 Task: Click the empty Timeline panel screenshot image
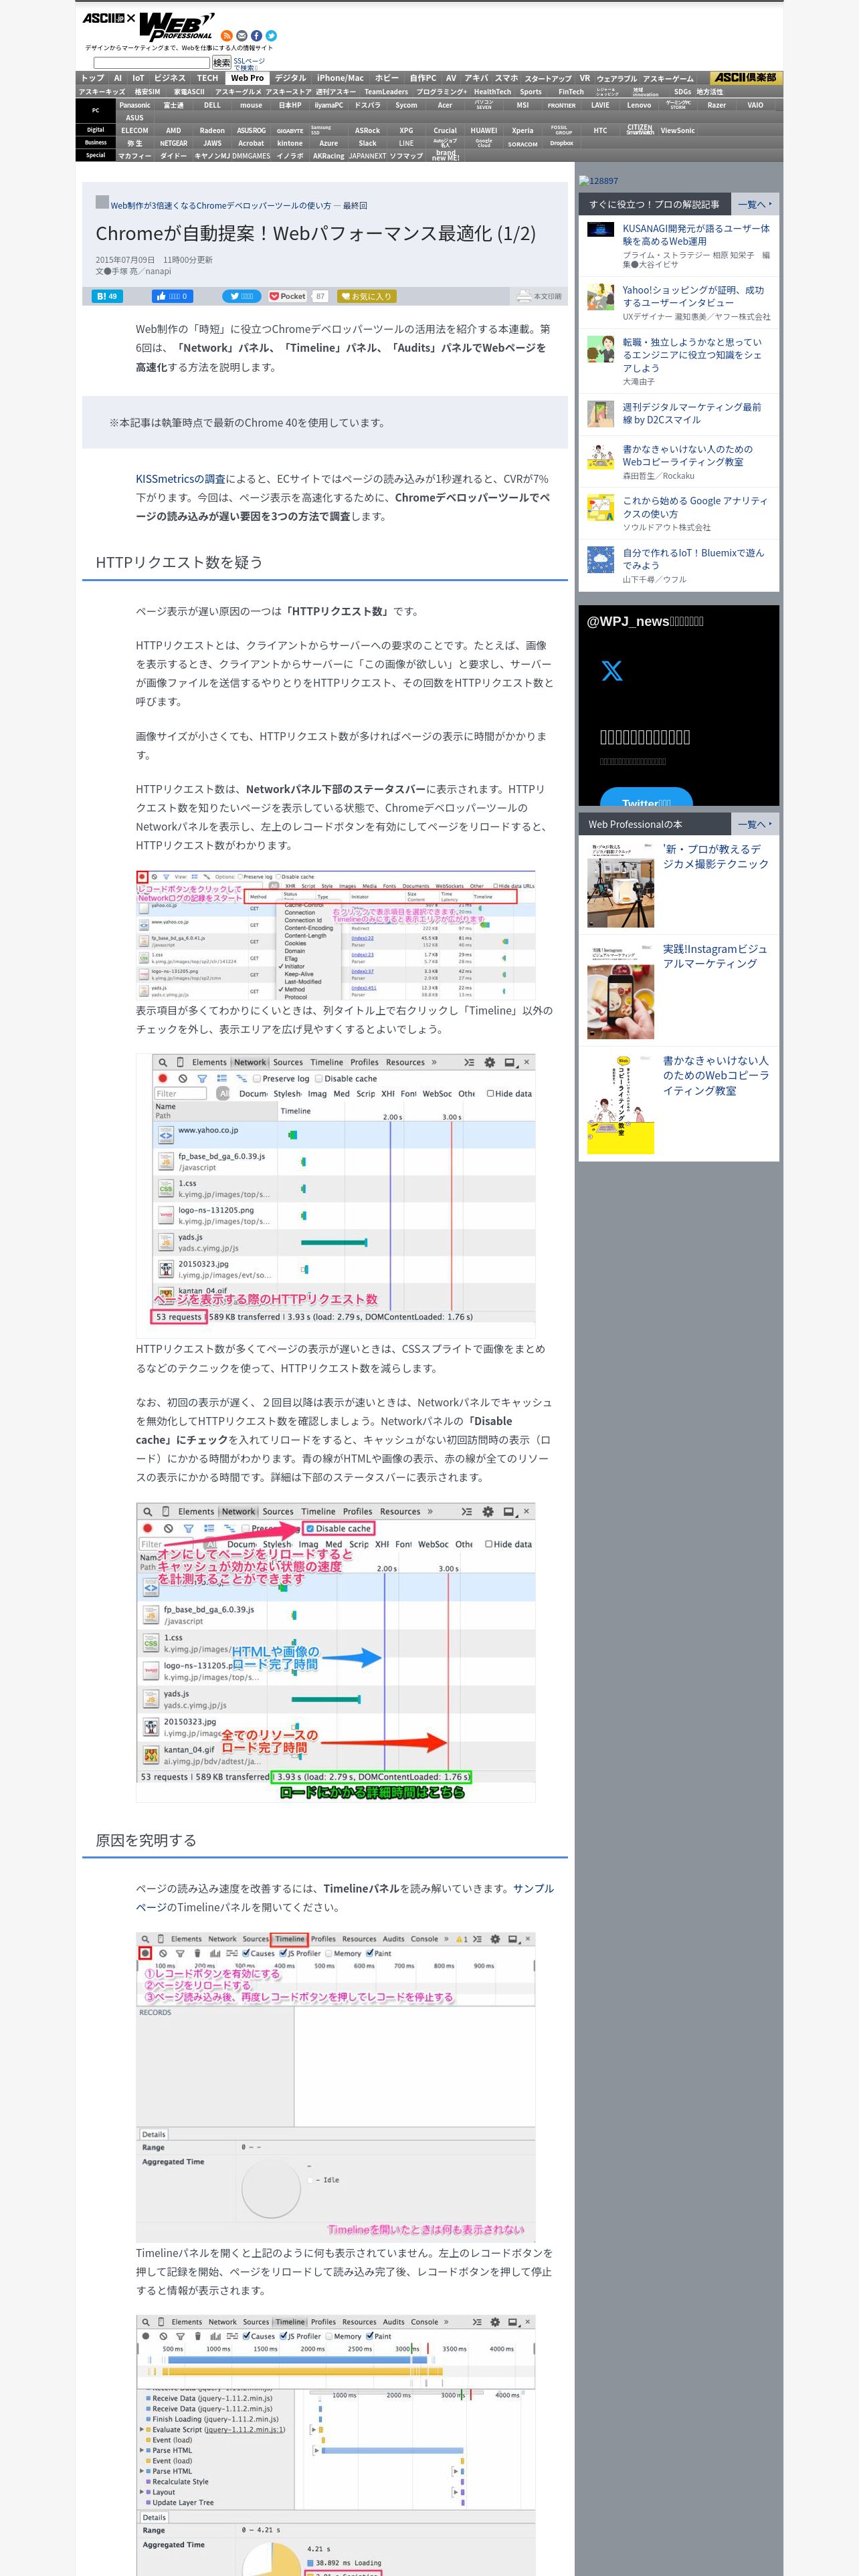[x=336, y=2086]
